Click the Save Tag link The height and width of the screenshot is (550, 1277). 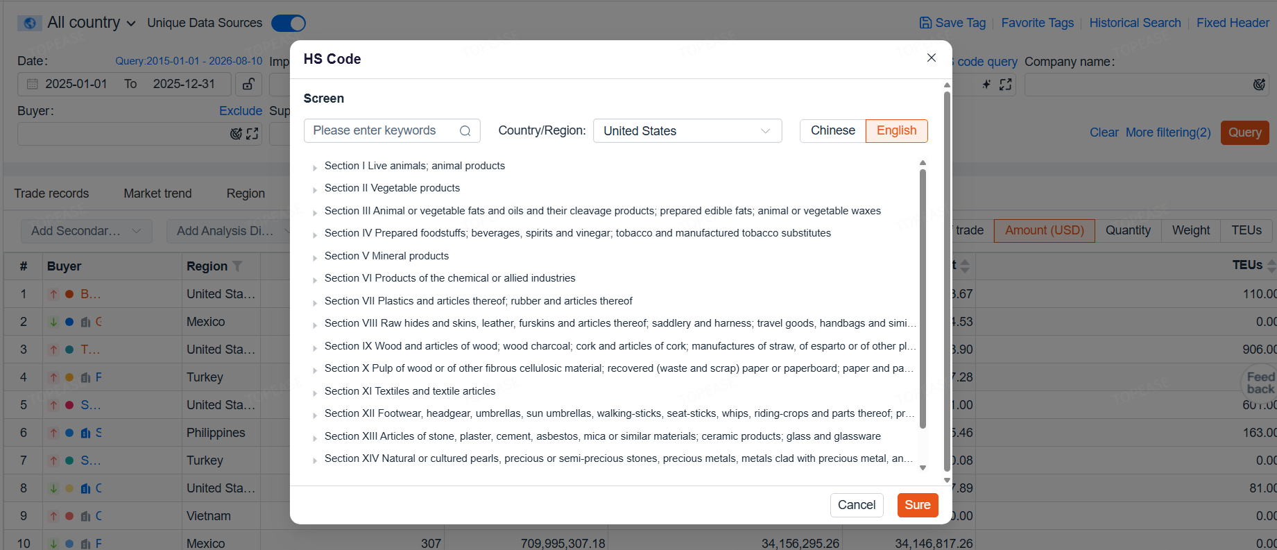click(960, 23)
